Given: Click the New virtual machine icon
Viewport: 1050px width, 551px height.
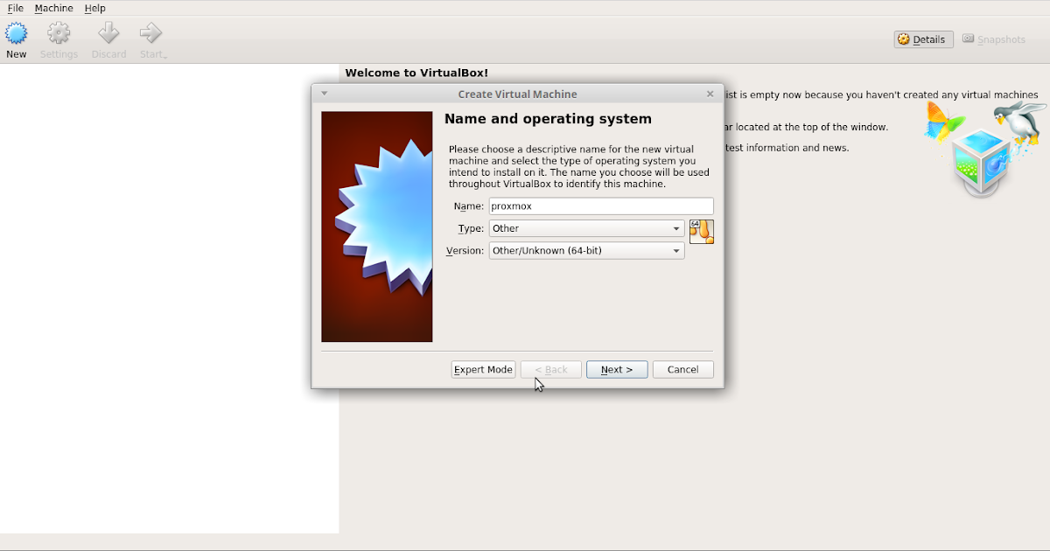Looking at the screenshot, I should click(x=17, y=35).
